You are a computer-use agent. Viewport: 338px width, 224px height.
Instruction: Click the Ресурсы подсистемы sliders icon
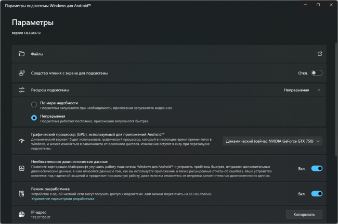click(x=21, y=90)
